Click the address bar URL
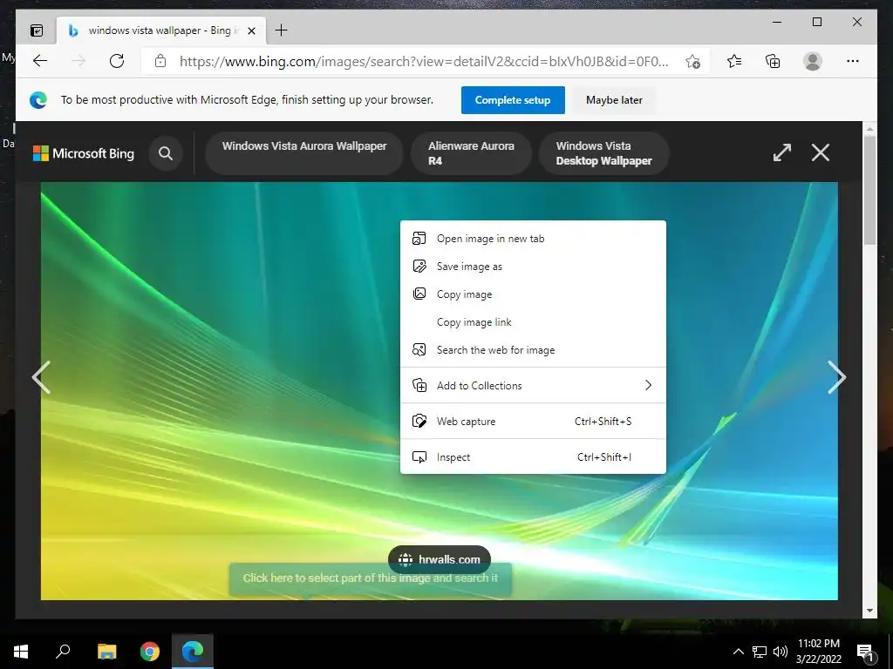The image size is (893, 669). click(424, 62)
